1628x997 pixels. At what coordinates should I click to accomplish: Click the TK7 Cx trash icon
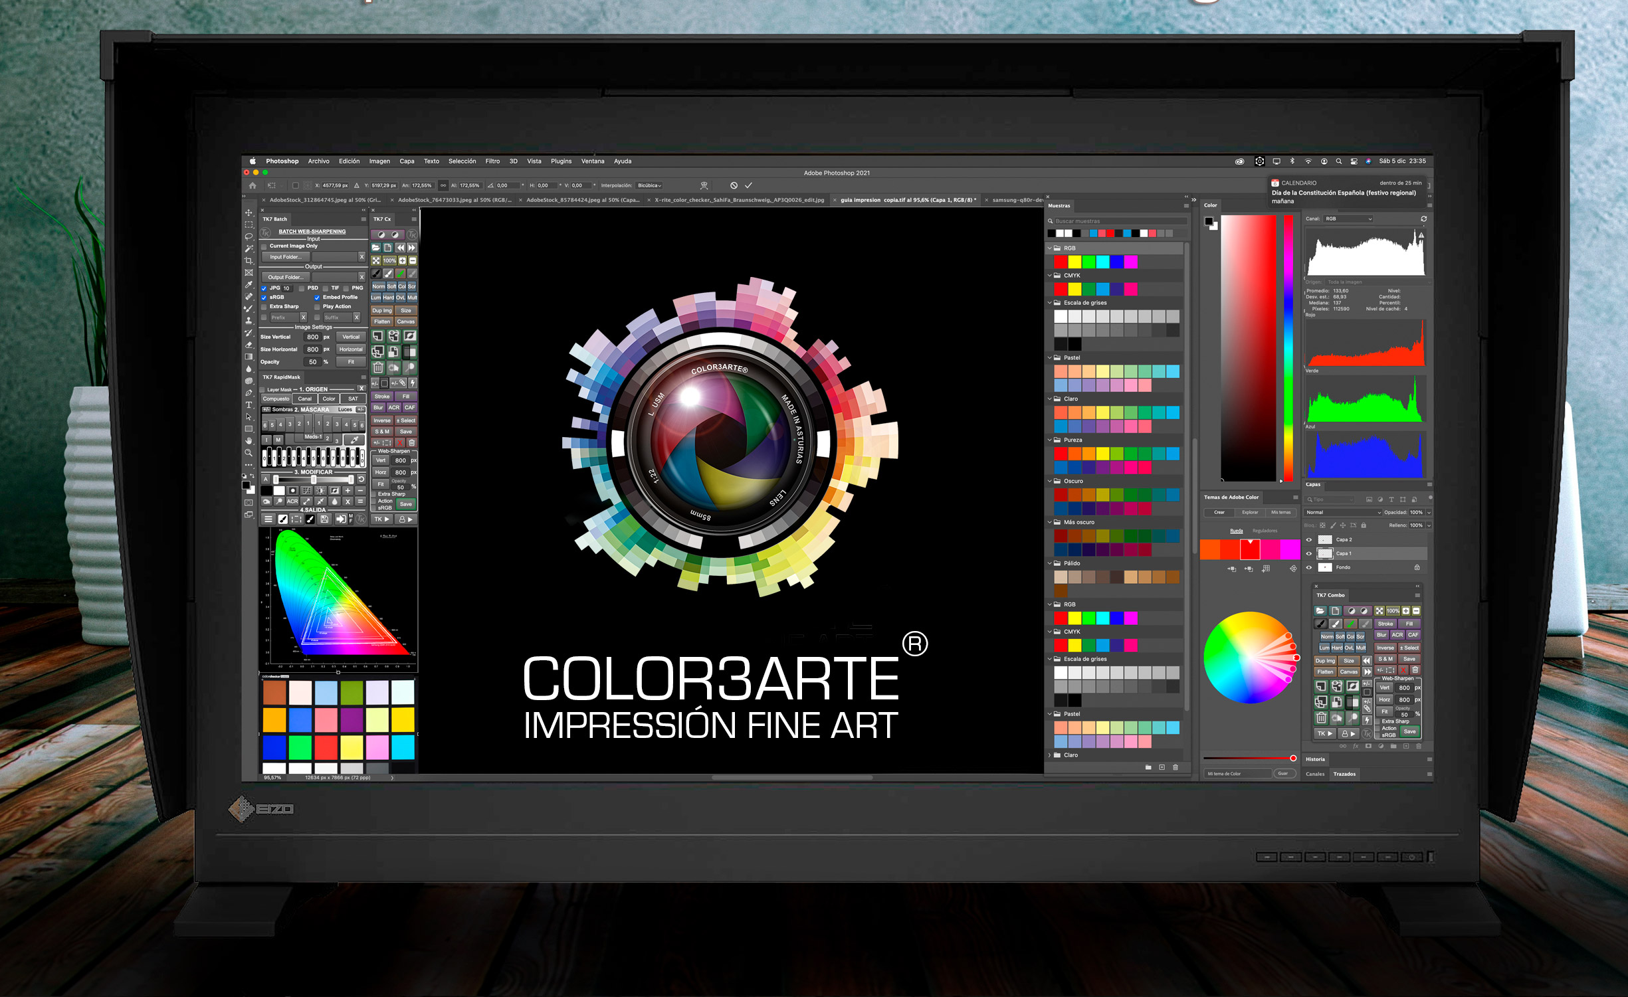[377, 367]
